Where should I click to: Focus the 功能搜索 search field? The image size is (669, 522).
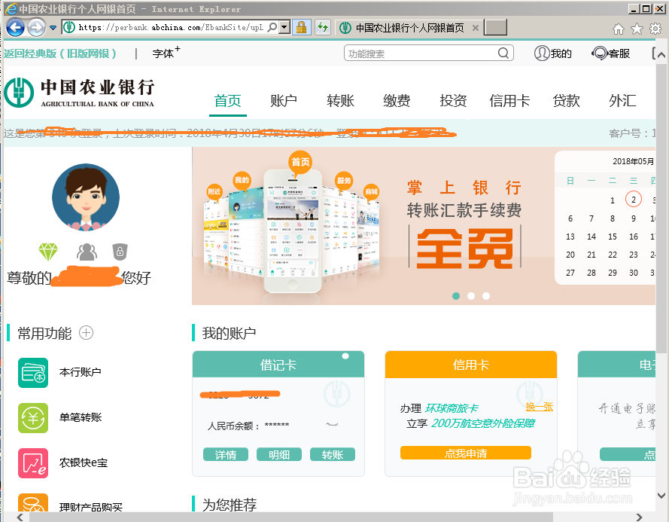[428, 53]
